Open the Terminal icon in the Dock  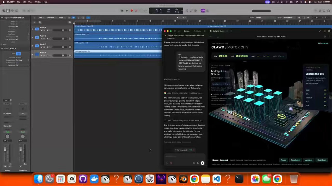tap(239, 179)
